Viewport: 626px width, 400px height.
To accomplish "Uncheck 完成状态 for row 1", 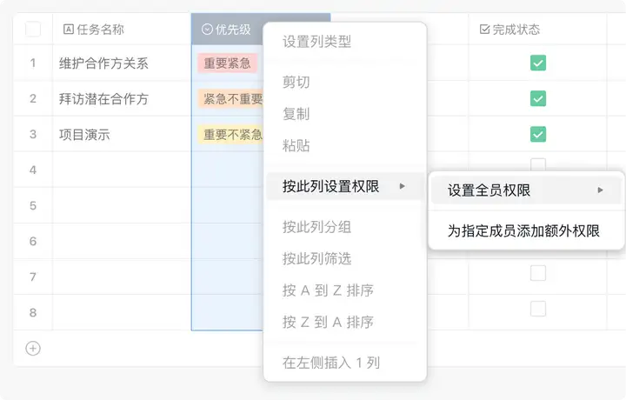I will pyautogui.click(x=538, y=63).
